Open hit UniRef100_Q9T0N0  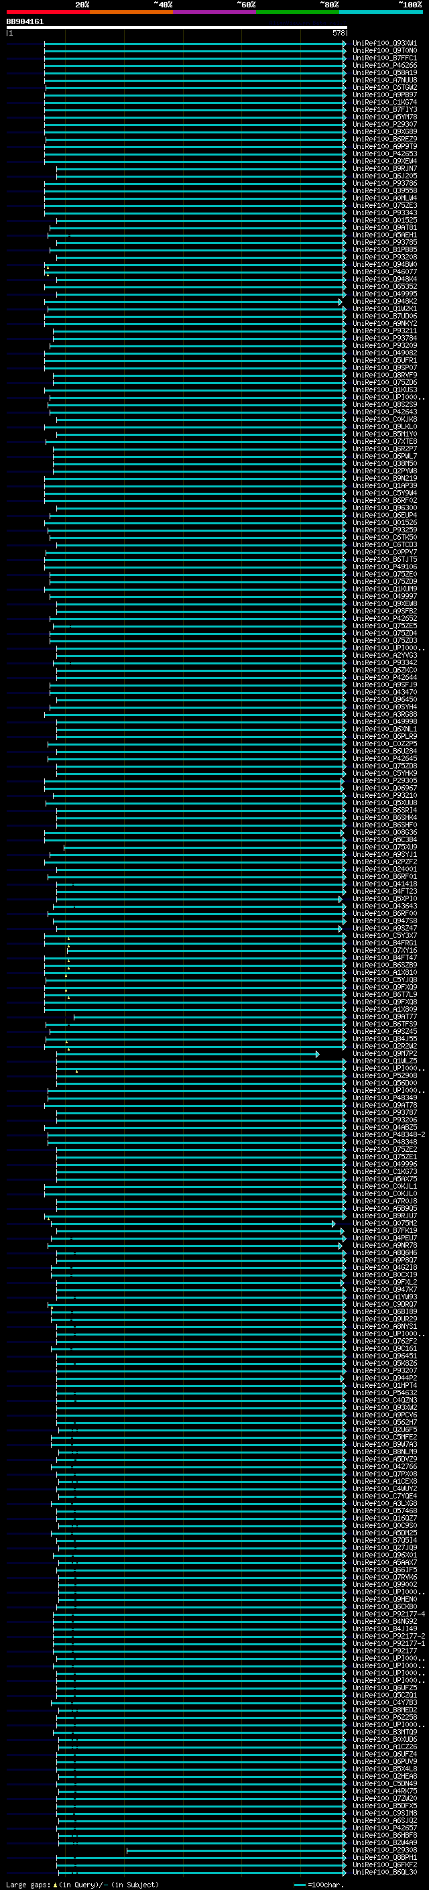(x=384, y=51)
